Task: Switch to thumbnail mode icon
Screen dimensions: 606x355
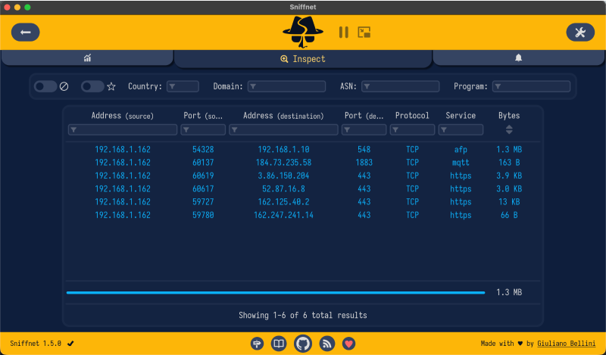Action: tap(364, 32)
